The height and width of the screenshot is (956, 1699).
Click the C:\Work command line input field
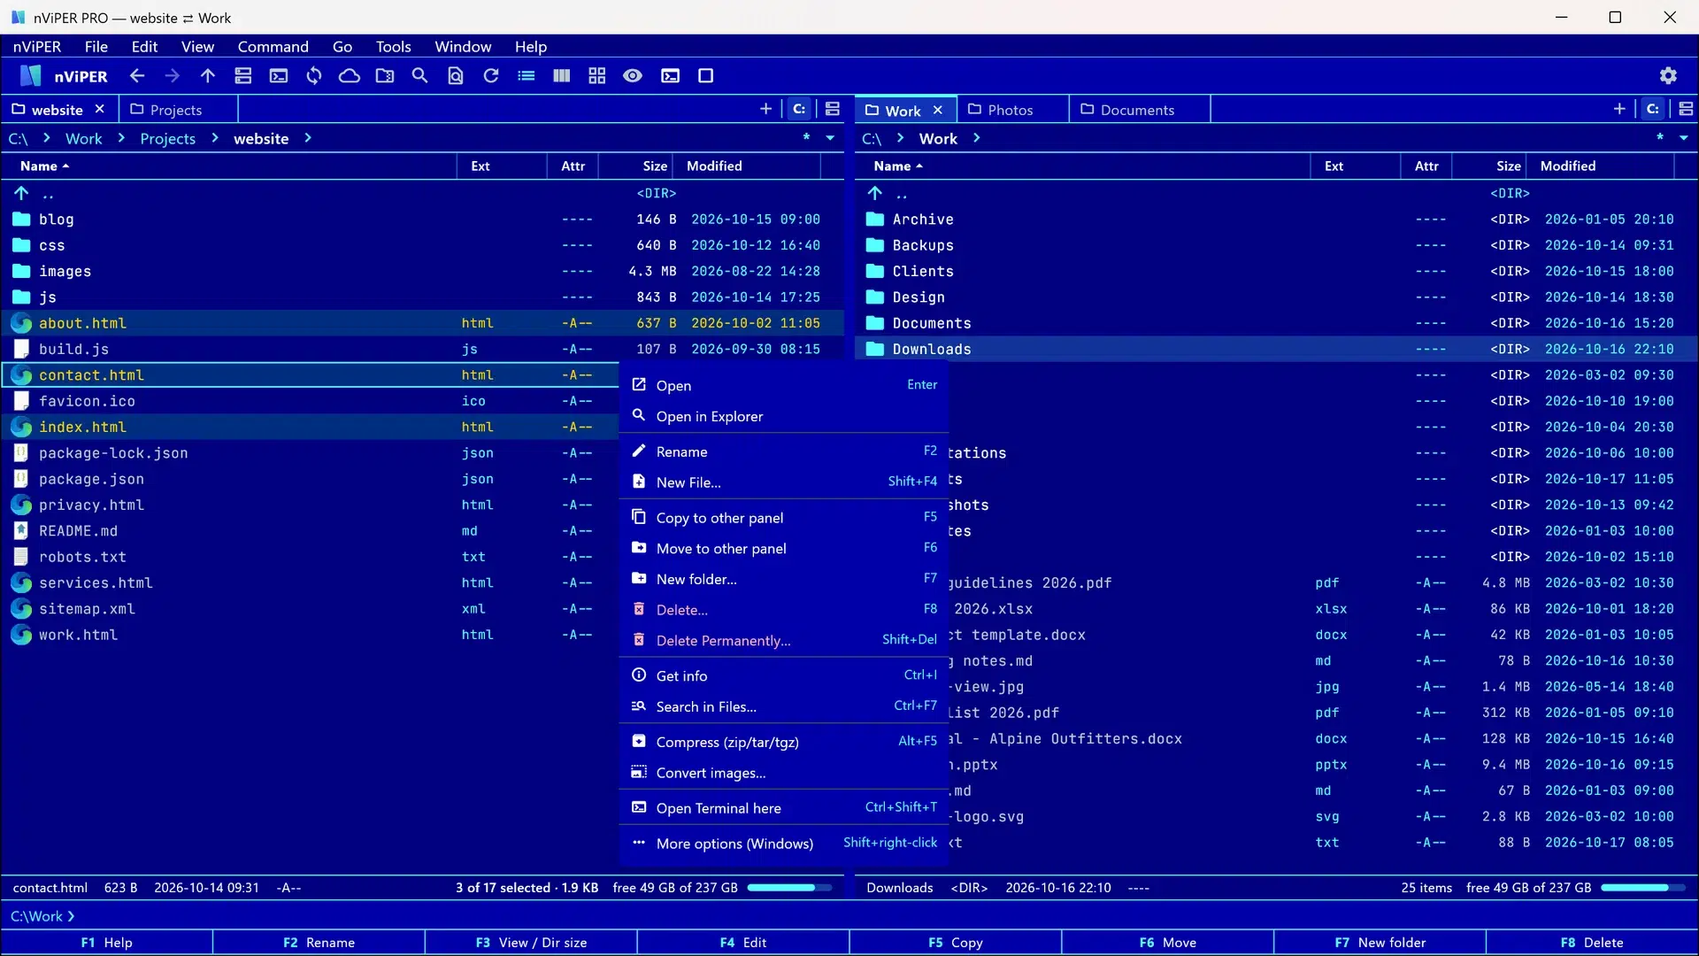click(x=849, y=916)
